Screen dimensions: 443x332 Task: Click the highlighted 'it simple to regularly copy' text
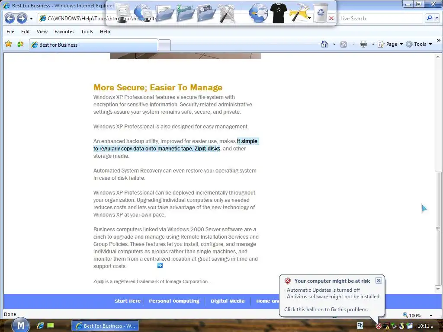175,145
